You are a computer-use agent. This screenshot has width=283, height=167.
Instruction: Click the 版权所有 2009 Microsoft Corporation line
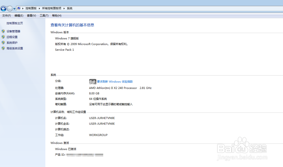[x=91, y=44]
